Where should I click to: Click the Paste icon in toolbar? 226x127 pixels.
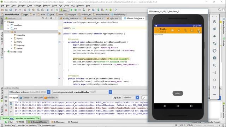(33, 10)
